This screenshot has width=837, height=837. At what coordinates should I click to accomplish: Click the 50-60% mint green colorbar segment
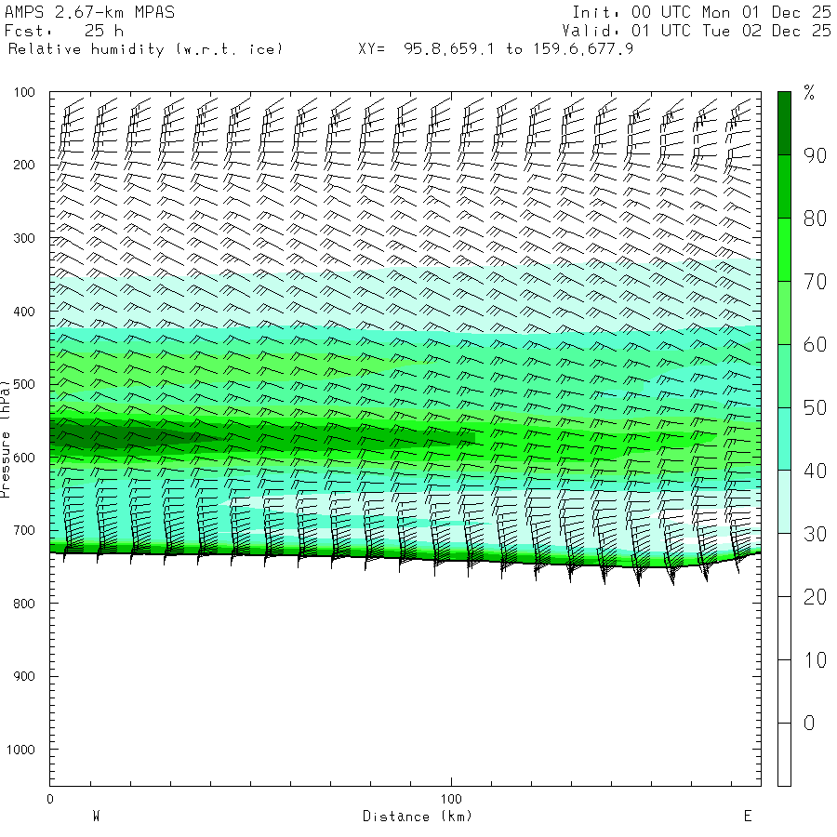[x=784, y=376]
